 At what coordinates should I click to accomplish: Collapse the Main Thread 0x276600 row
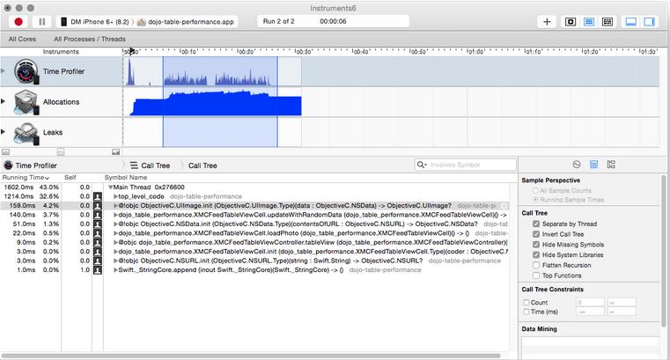point(110,187)
